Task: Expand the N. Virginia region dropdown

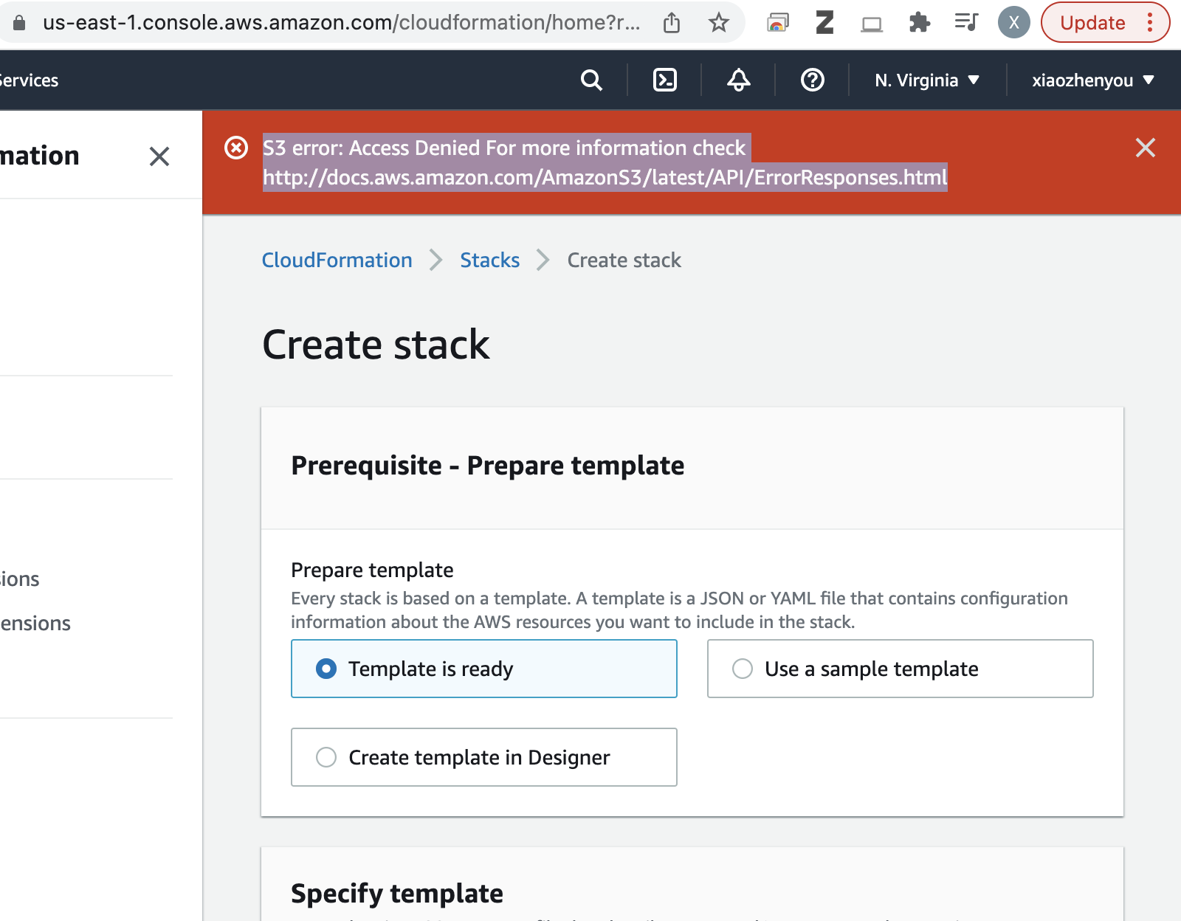Action: 926,80
